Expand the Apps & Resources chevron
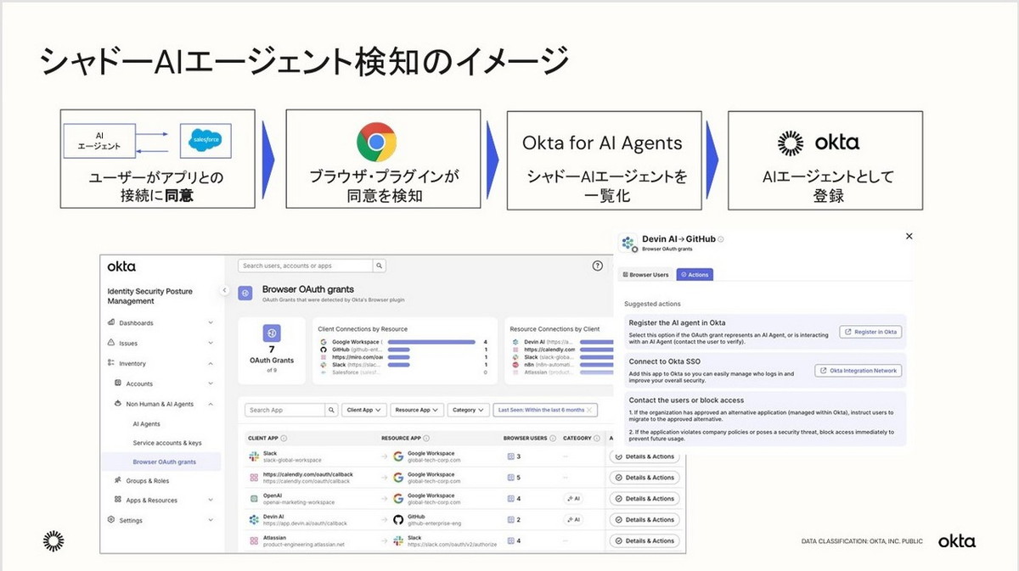Screen dimensions: 1019x571 coord(211,500)
